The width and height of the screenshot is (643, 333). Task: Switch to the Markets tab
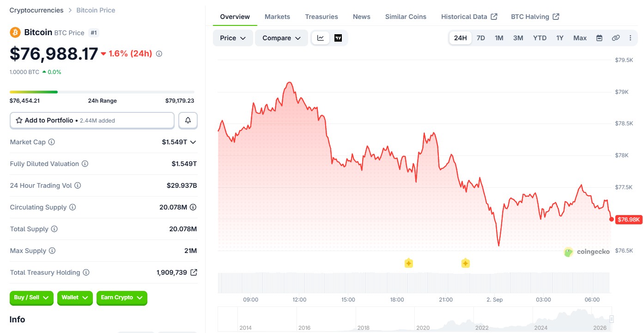click(278, 17)
